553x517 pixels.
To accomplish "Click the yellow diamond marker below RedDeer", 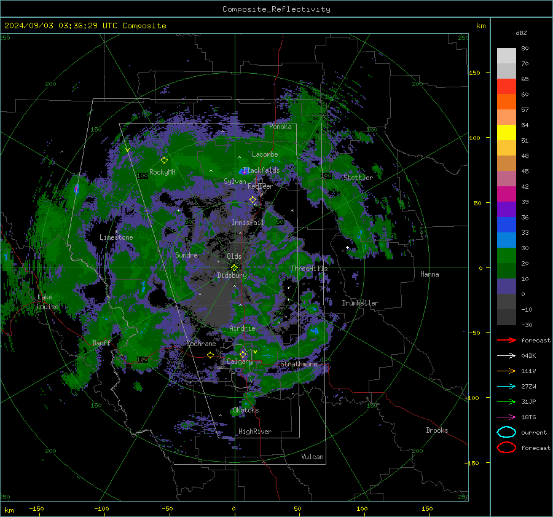I will 253,200.
